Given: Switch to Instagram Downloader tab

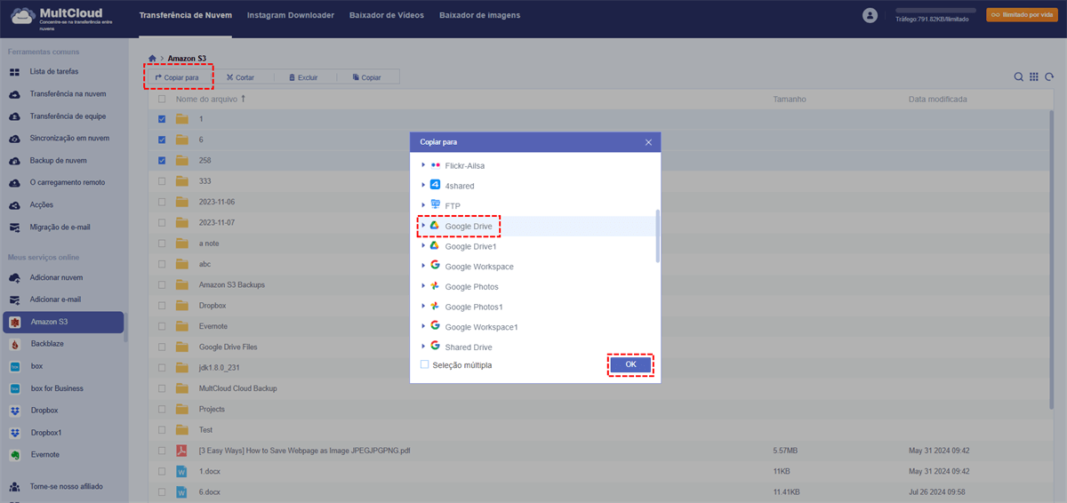Looking at the screenshot, I should [x=291, y=16].
